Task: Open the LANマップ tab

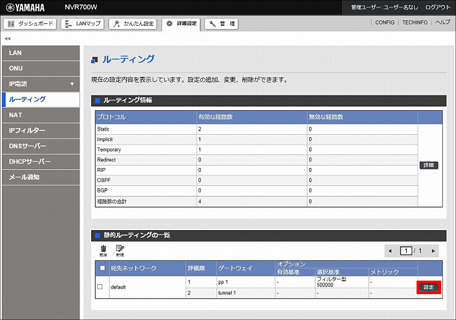Action: 83,24
